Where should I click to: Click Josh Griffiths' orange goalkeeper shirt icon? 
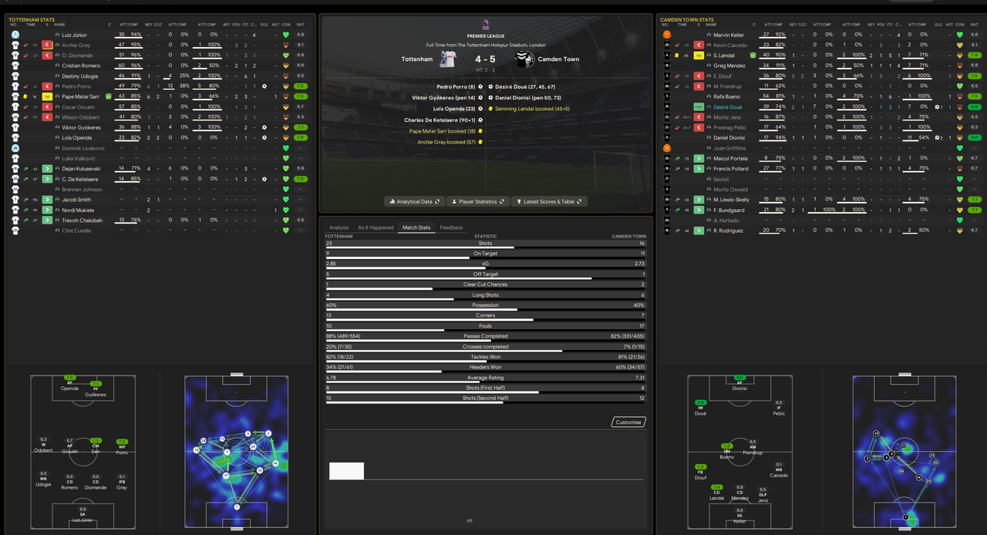[x=667, y=148]
